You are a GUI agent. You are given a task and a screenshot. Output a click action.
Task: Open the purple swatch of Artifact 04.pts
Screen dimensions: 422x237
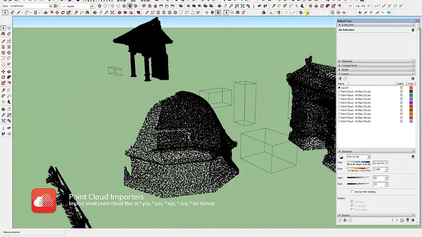coord(411,103)
